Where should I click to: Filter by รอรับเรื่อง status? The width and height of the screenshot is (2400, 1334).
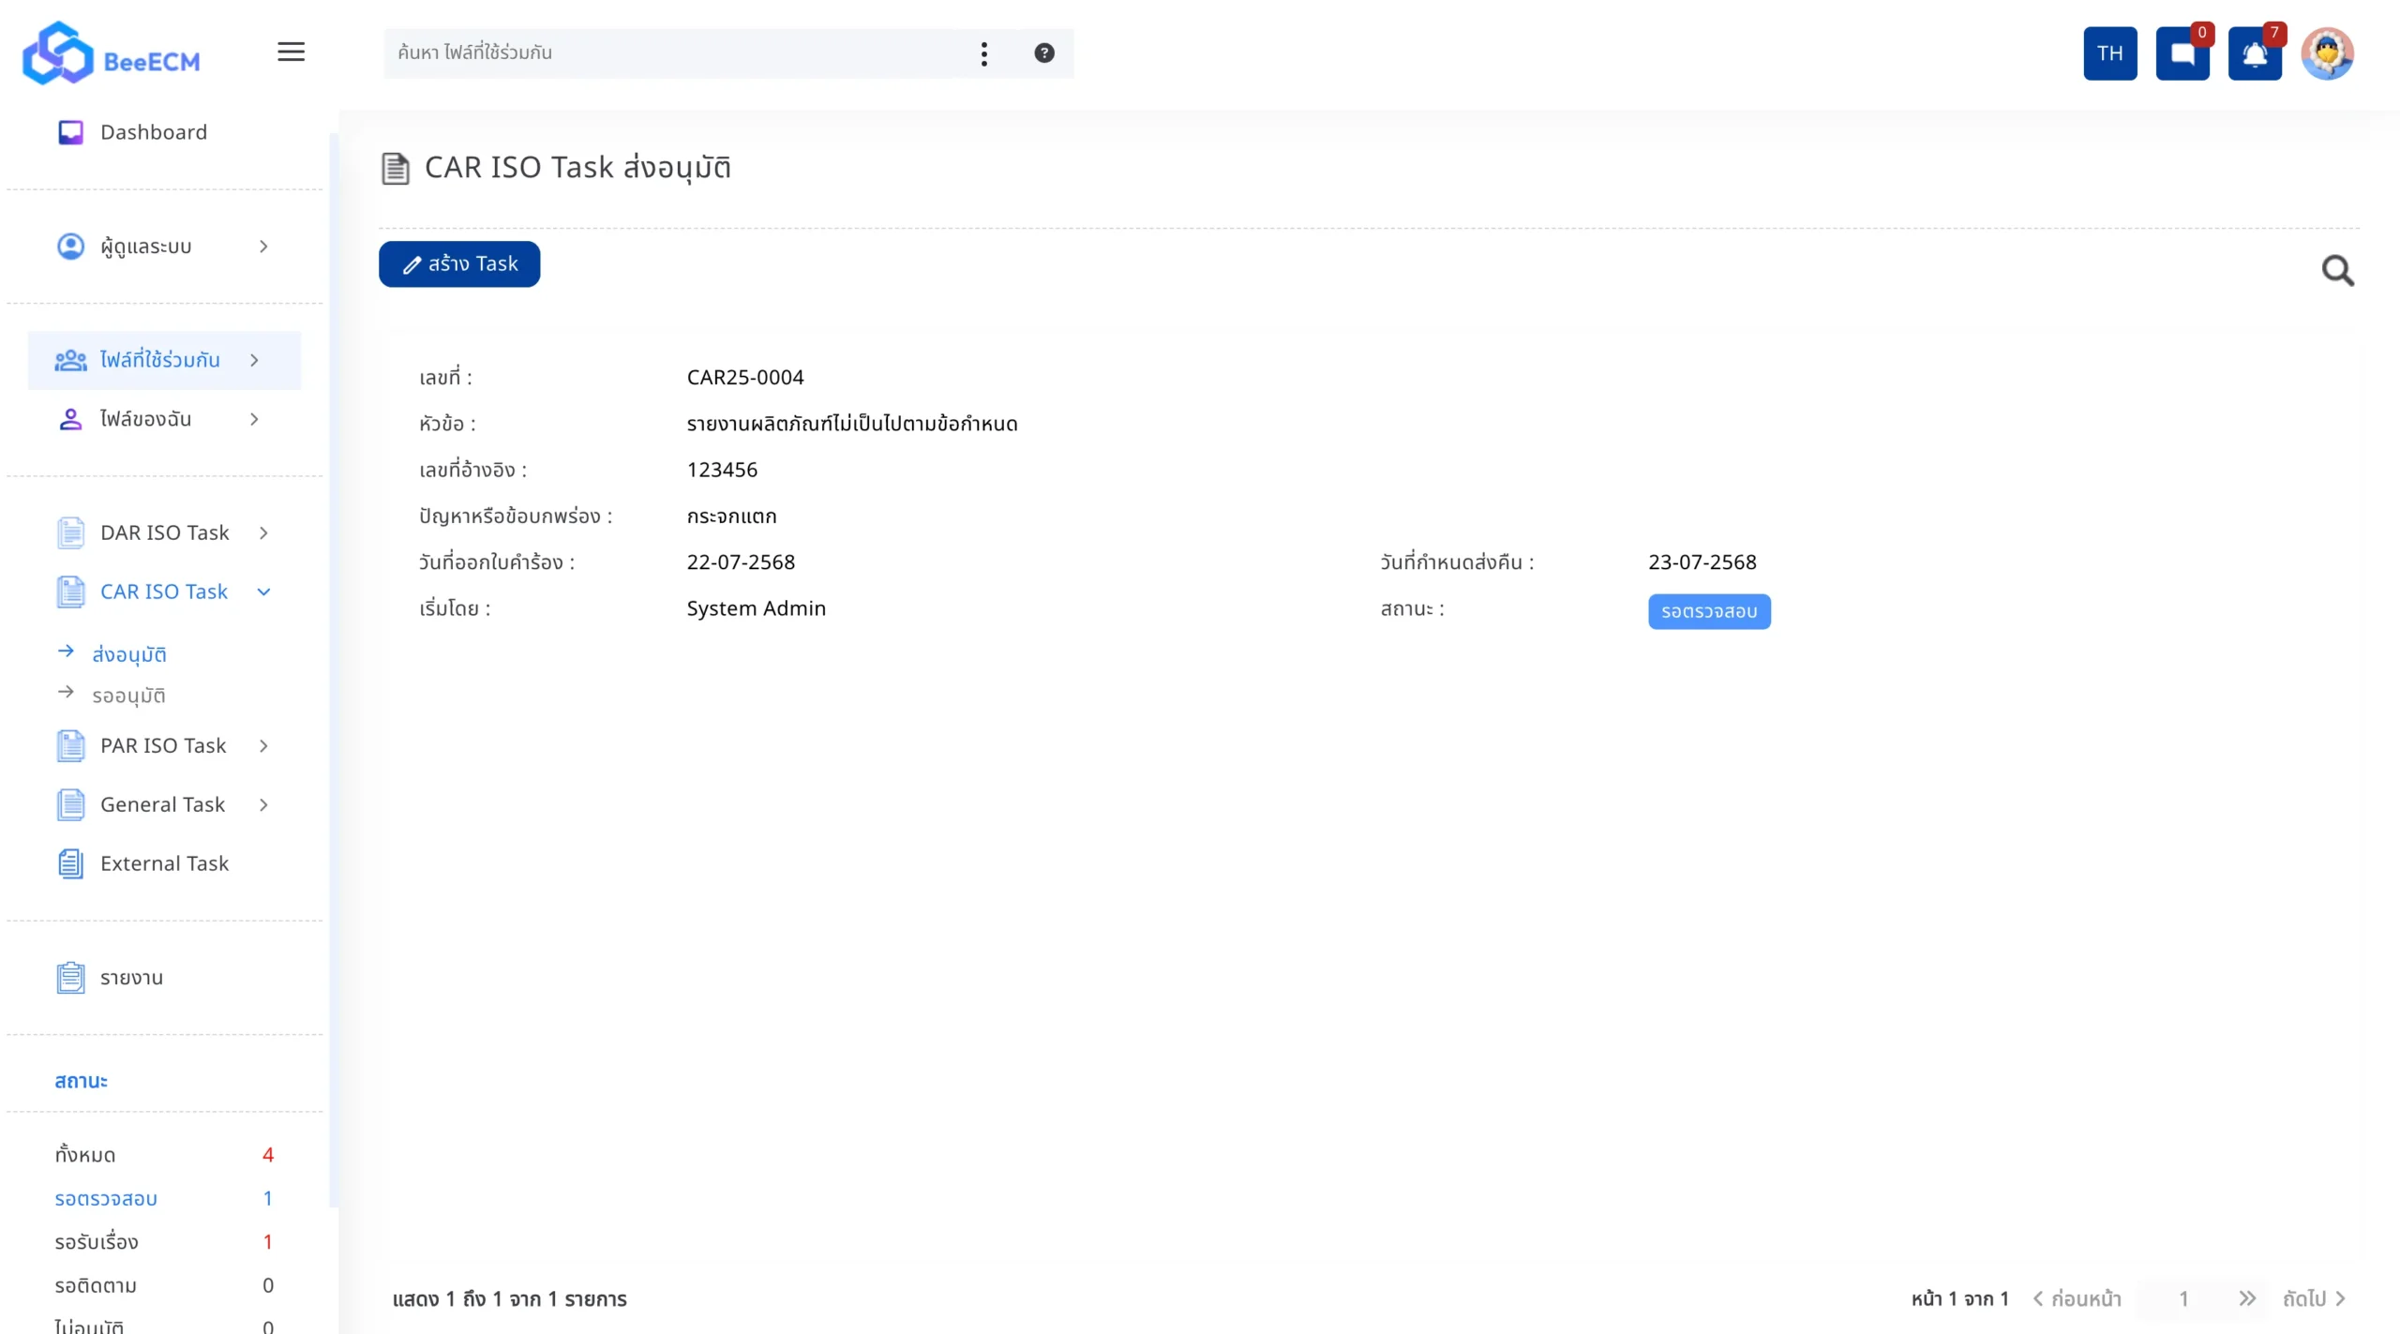[97, 1242]
